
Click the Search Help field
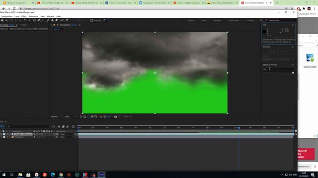point(281,20)
